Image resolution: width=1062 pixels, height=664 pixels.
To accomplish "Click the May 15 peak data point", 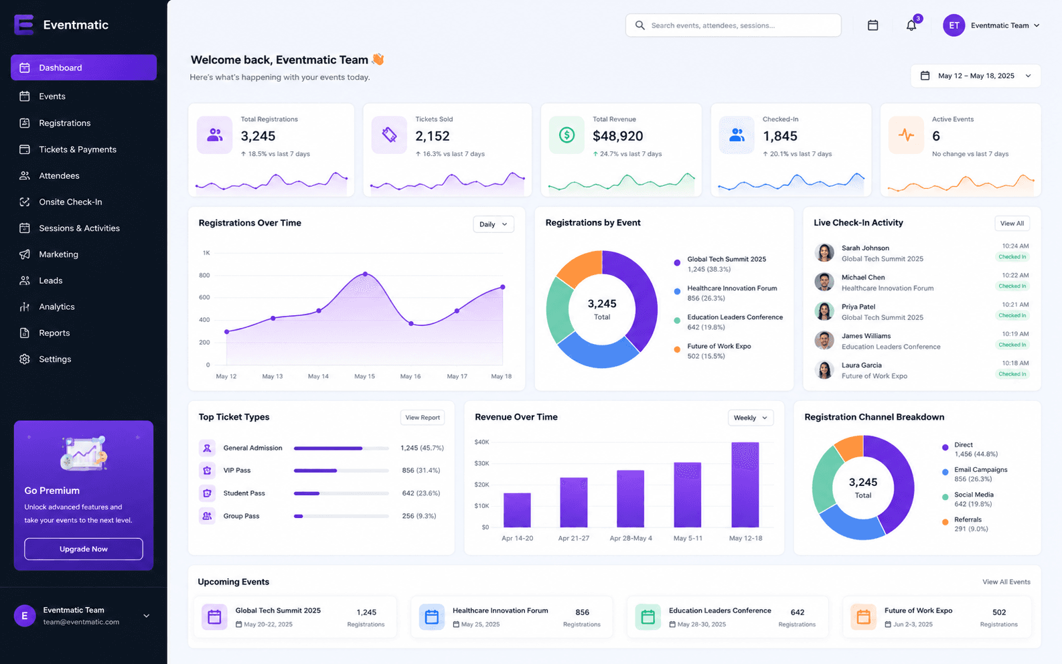I will coord(365,274).
